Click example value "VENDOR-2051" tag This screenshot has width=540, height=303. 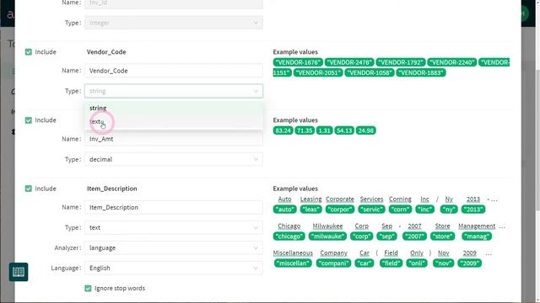coord(318,73)
